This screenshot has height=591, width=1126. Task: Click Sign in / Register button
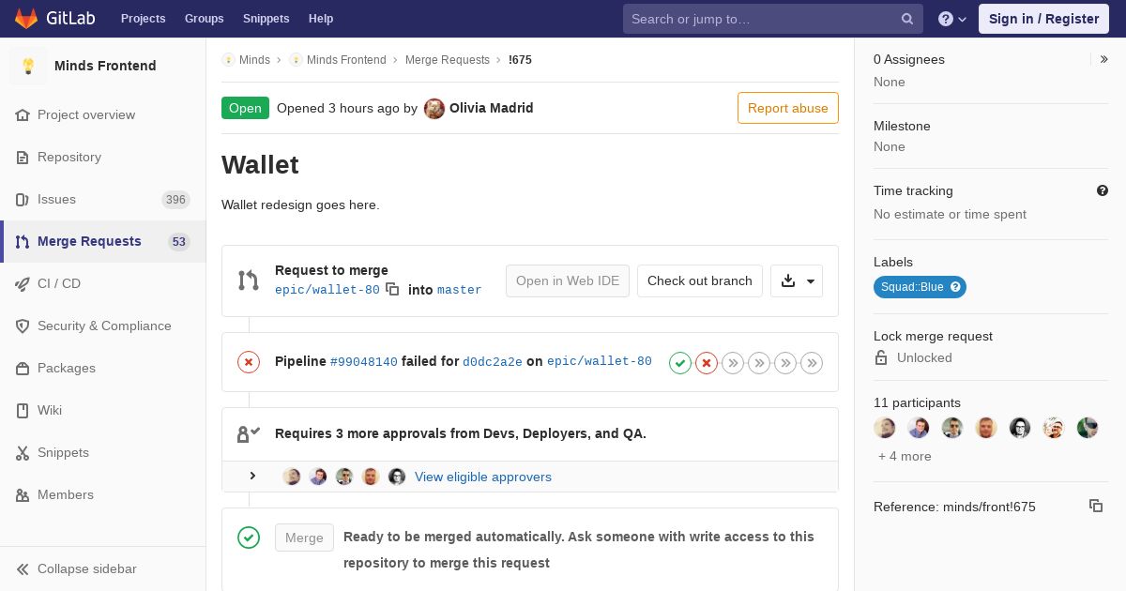pos(1043,19)
